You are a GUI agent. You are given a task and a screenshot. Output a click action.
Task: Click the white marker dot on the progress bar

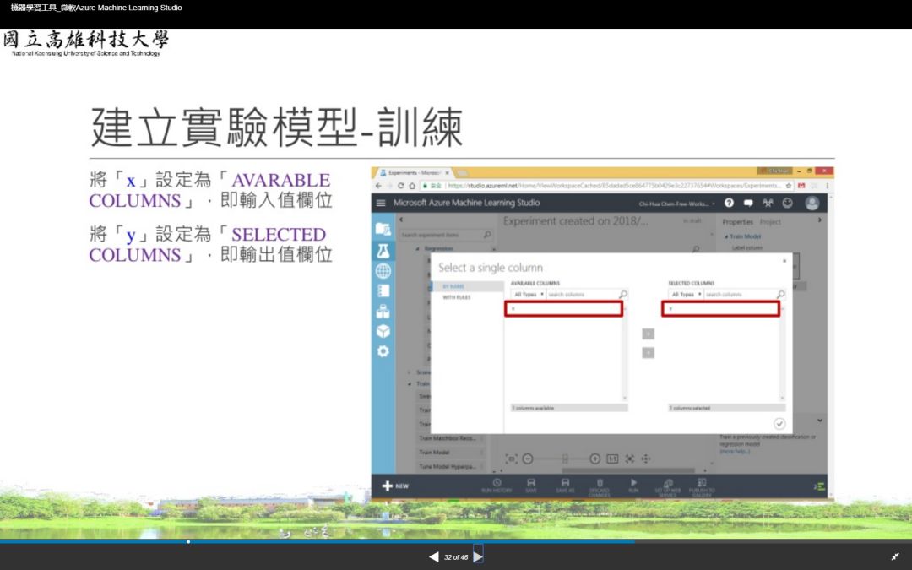[x=188, y=541]
